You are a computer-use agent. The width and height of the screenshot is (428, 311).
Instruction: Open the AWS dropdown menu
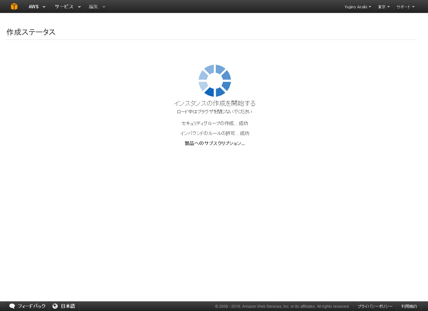pos(37,6)
